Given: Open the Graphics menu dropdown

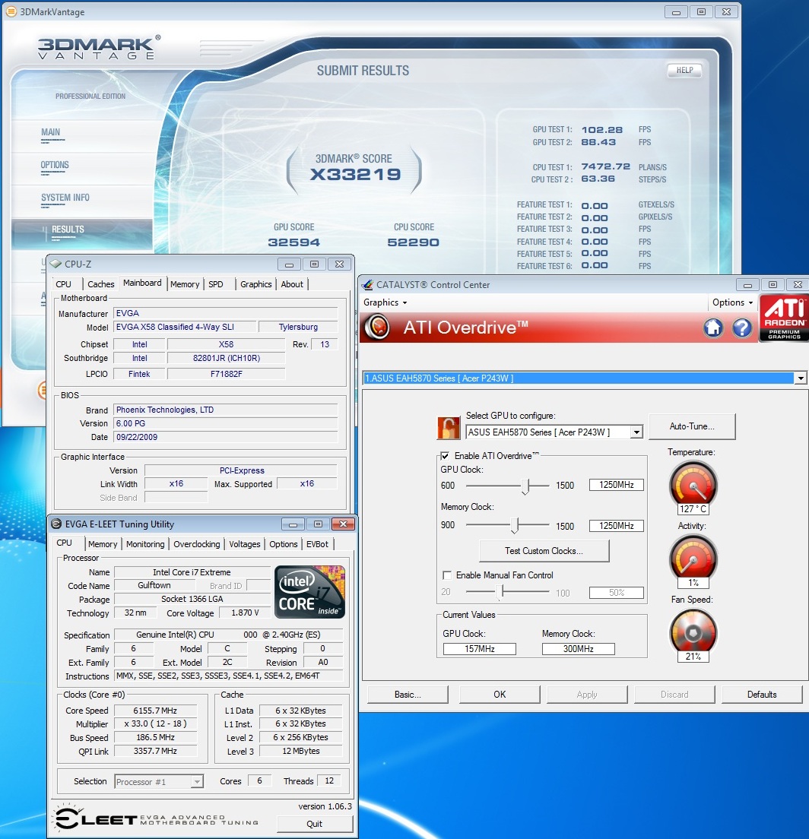Looking at the screenshot, I should pyautogui.click(x=385, y=302).
